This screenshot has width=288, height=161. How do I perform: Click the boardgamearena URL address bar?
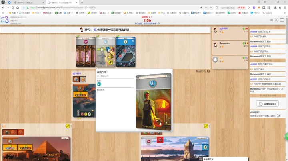pos(110,8)
